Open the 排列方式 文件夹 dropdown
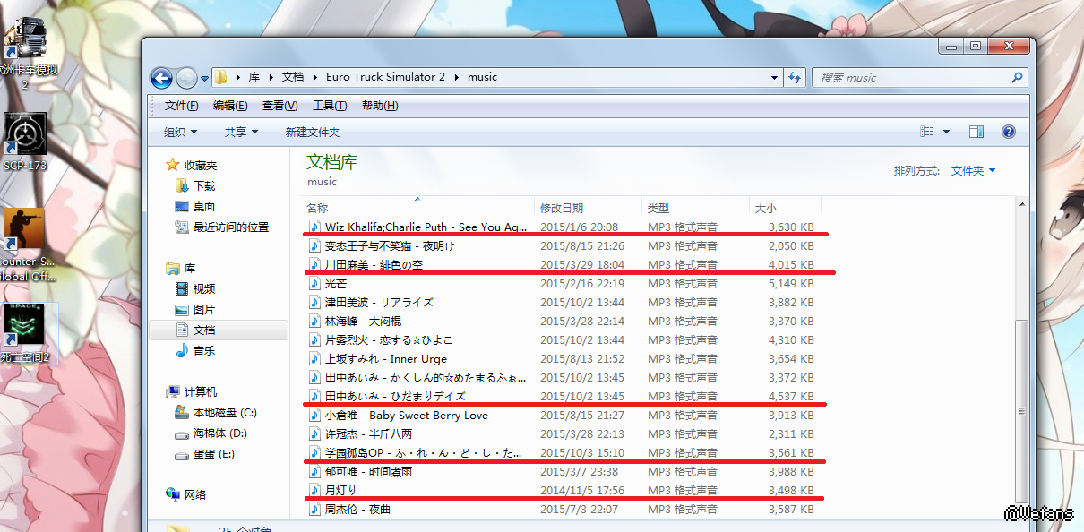The width and height of the screenshot is (1084, 532). (972, 170)
